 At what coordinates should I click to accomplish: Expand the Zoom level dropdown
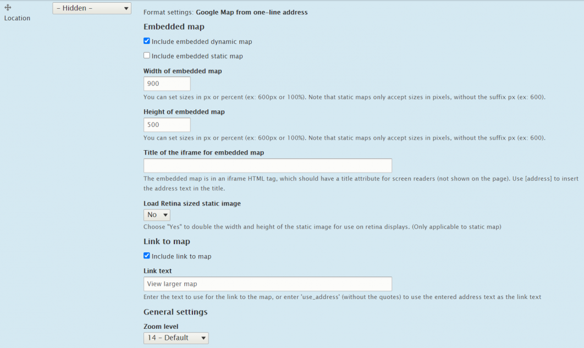(x=176, y=338)
